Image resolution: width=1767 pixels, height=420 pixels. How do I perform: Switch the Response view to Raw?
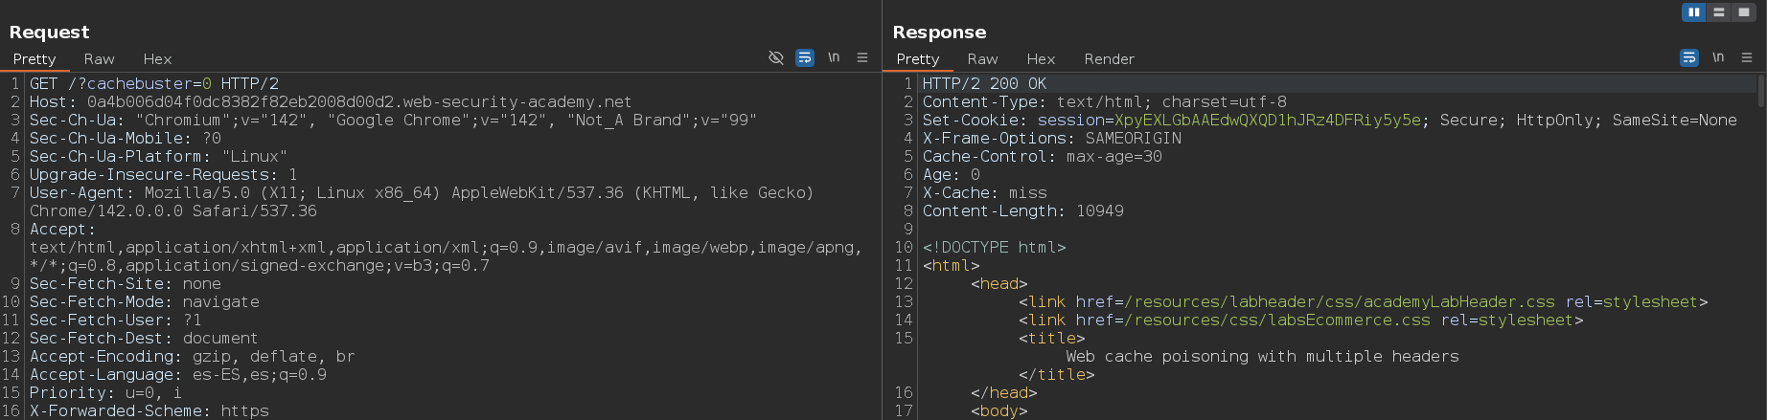(x=982, y=59)
